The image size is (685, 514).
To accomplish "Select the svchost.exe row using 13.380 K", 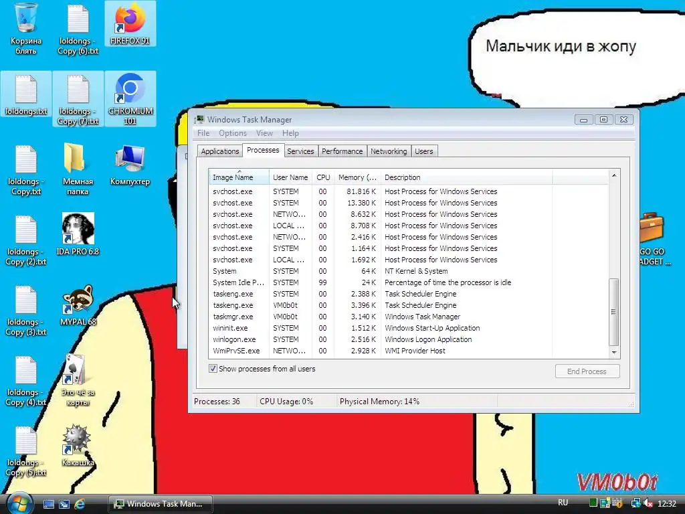I will [409, 203].
